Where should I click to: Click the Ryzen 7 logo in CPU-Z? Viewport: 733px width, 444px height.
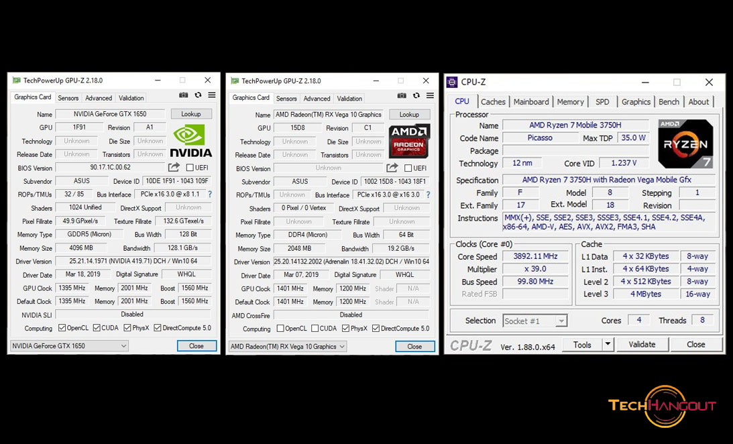(686, 144)
